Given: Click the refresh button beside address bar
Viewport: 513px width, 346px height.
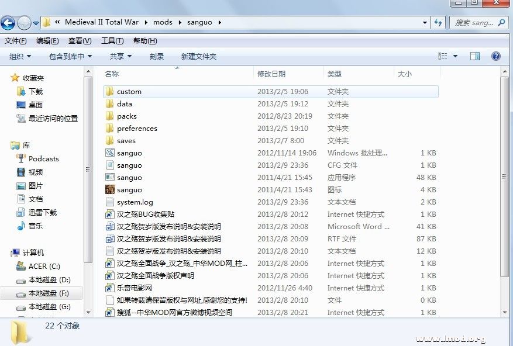Looking at the screenshot, I should click(x=438, y=23).
